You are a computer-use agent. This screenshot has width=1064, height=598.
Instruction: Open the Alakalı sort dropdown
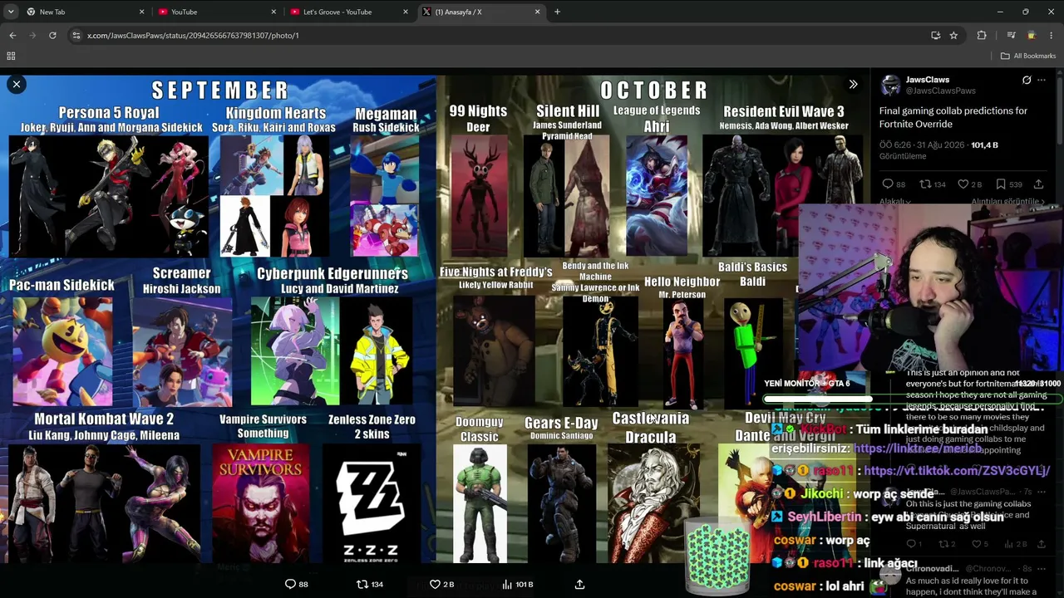coord(896,202)
